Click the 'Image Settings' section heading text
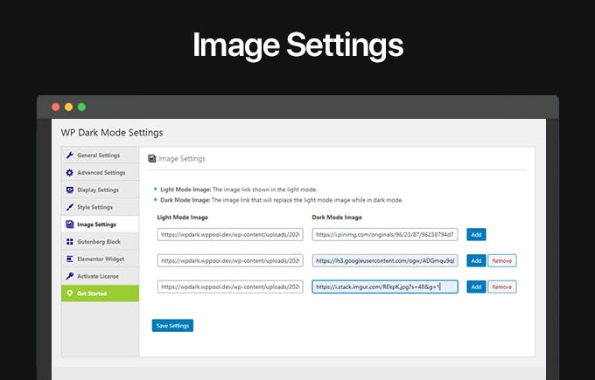Screen dimensions: 595x380 point(182,159)
